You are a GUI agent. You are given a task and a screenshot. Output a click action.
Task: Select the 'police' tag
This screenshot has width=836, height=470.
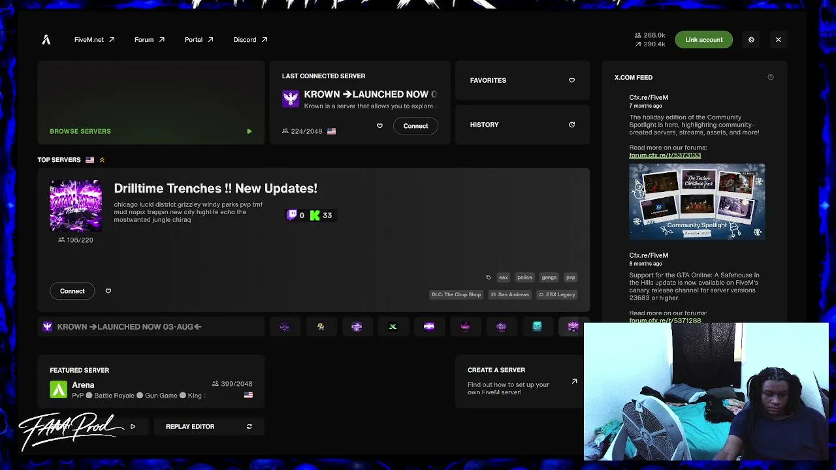524,277
